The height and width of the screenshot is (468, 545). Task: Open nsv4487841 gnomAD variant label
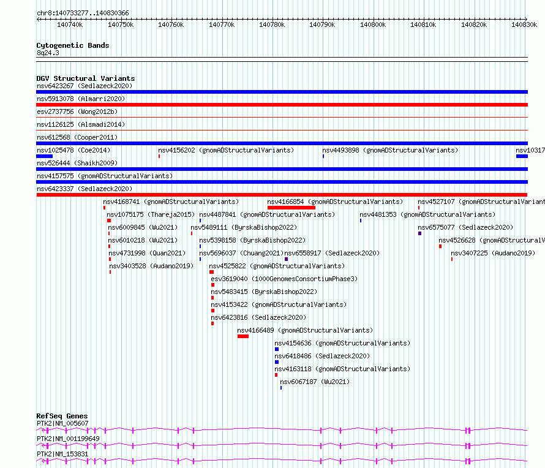pyautogui.click(x=267, y=214)
